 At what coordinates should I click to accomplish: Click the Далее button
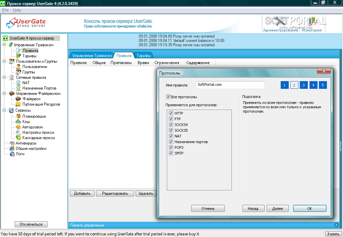(x=277, y=209)
